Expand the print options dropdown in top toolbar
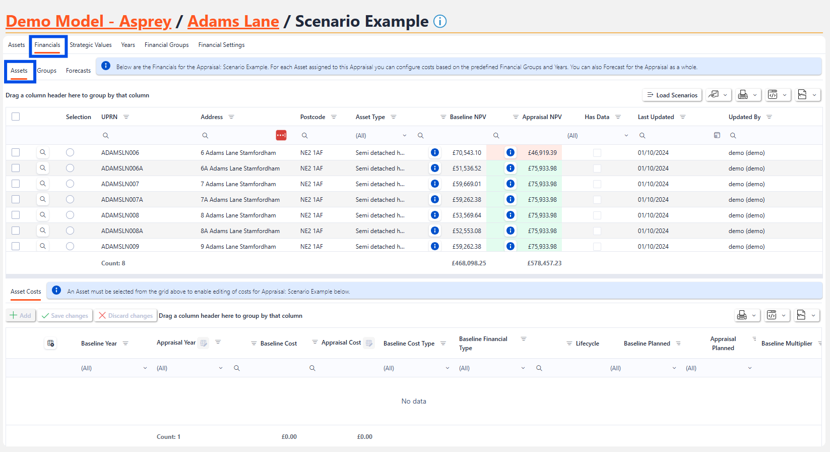830x452 pixels. 748,95
